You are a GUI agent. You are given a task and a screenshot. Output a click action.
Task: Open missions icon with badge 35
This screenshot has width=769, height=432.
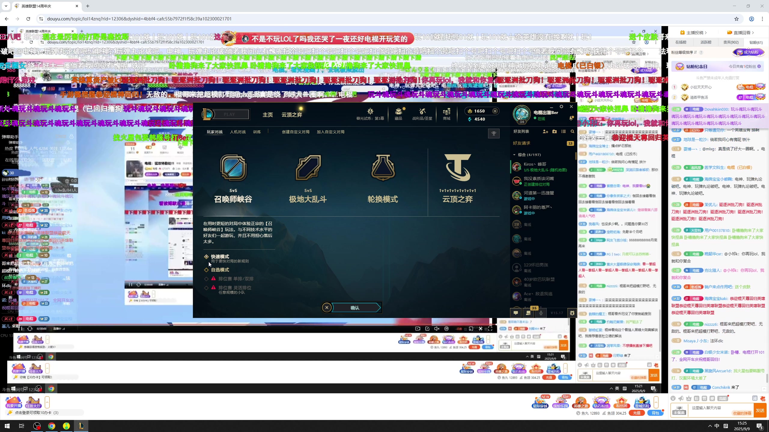tap(528, 313)
